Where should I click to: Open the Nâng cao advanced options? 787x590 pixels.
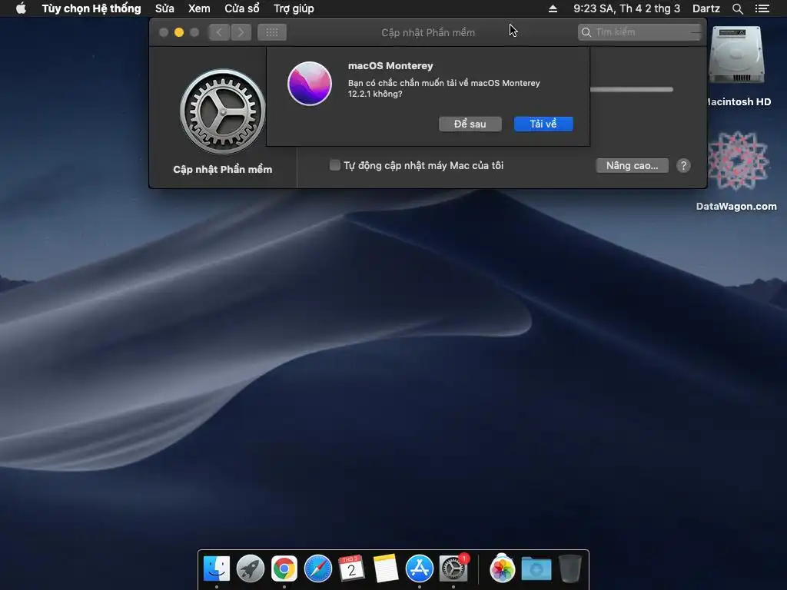[x=632, y=166]
